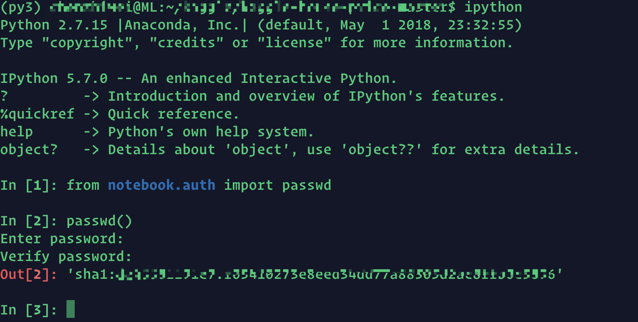Click the 'Python 2.7.15' version text
Screen dimensions: 638x322
(x=54, y=25)
